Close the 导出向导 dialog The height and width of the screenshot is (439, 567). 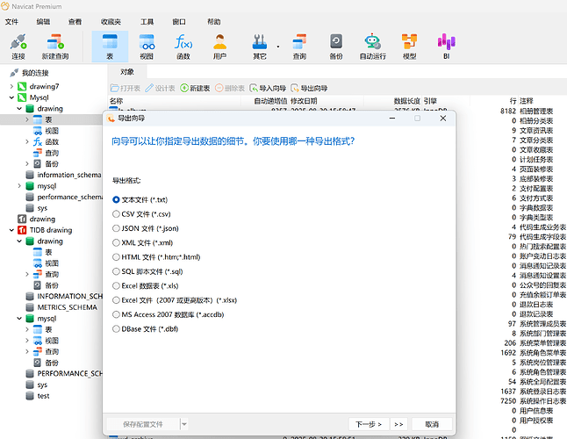442,119
